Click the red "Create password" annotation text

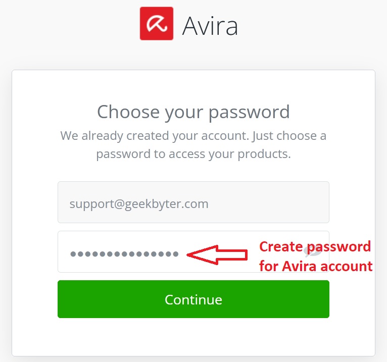pos(315,247)
